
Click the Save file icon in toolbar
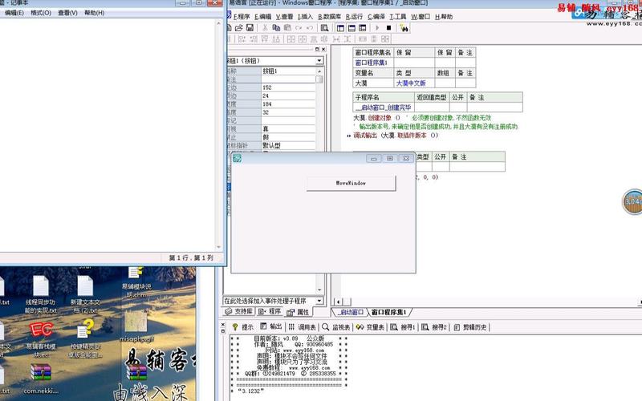coord(250,28)
